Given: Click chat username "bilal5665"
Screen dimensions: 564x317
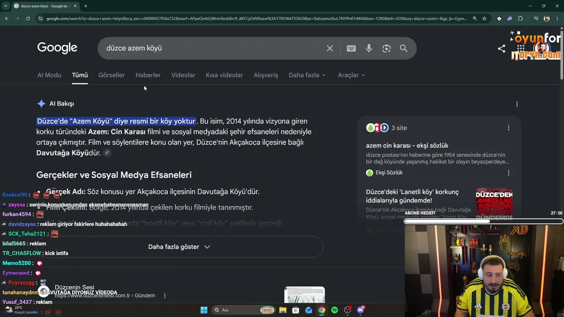Looking at the screenshot, I should coord(14,243).
